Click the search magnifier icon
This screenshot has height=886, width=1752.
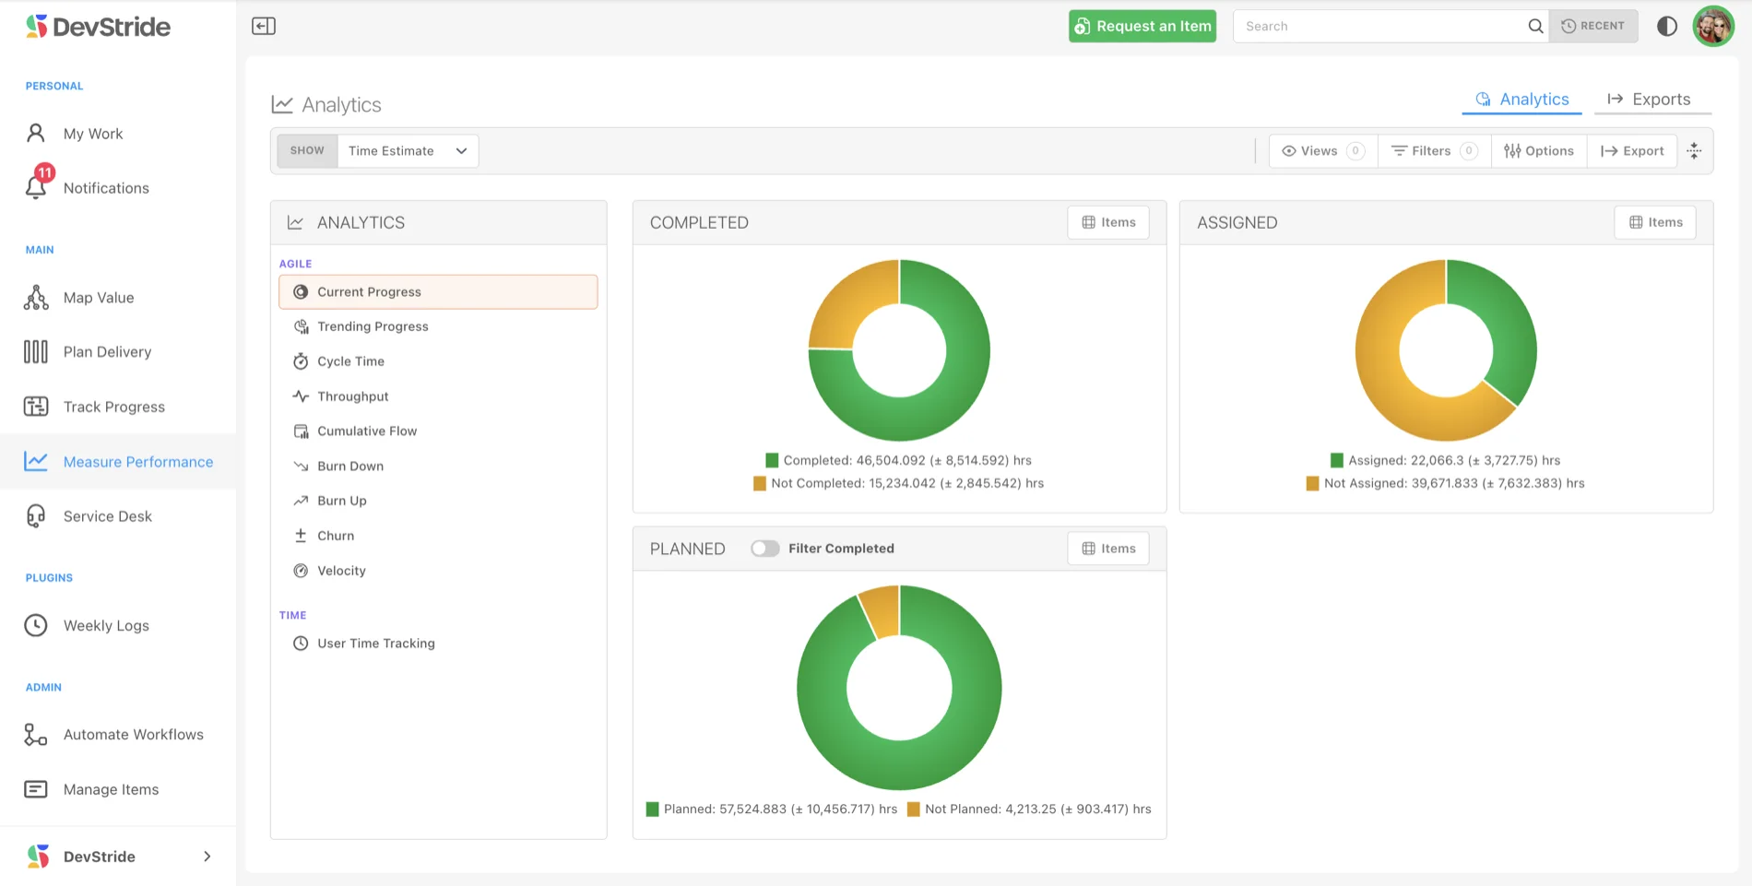coord(1535,26)
